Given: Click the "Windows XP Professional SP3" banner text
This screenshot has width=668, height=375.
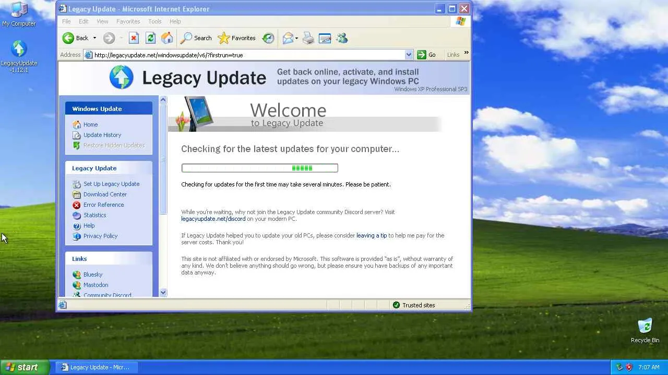Looking at the screenshot, I should [x=431, y=89].
